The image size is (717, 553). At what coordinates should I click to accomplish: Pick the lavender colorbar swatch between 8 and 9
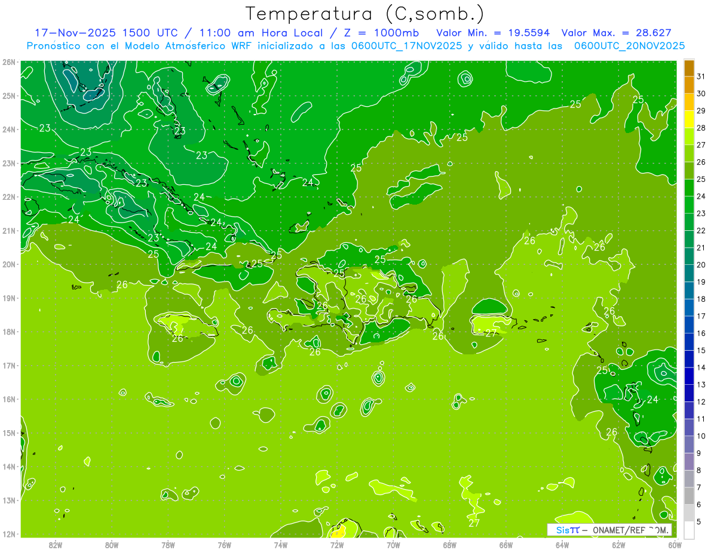pos(689,462)
